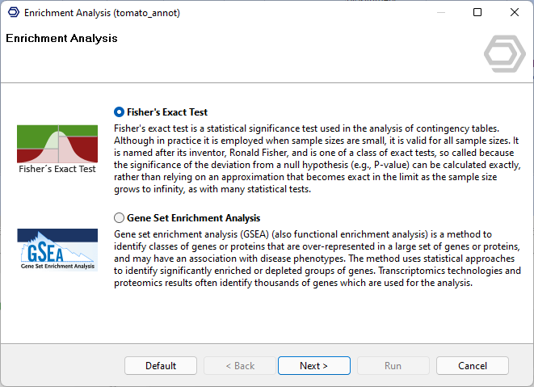Viewport: 534px width, 387px height.
Task: Select the Gene Set Enrichment Analysis radio button
Action: 120,218
